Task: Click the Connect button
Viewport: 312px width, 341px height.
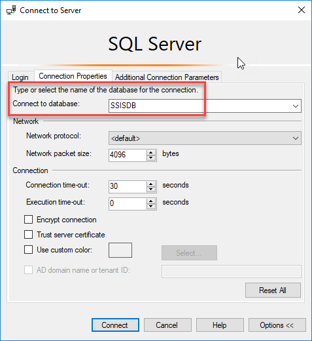Action: 115,325
